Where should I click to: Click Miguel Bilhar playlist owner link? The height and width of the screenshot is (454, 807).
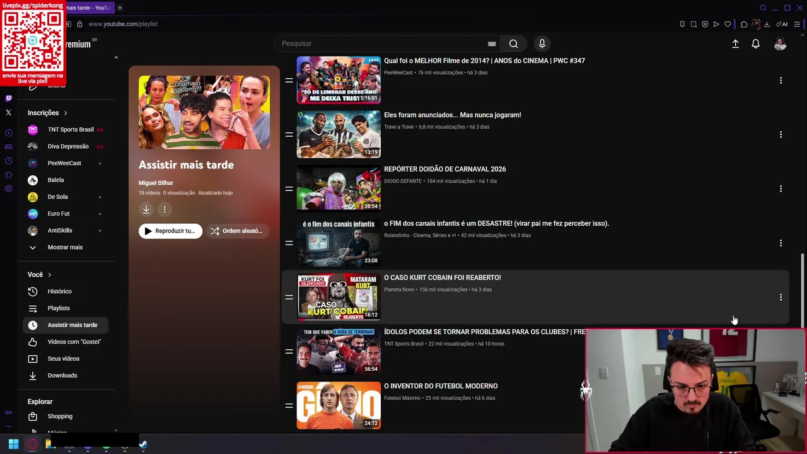(156, 183)
